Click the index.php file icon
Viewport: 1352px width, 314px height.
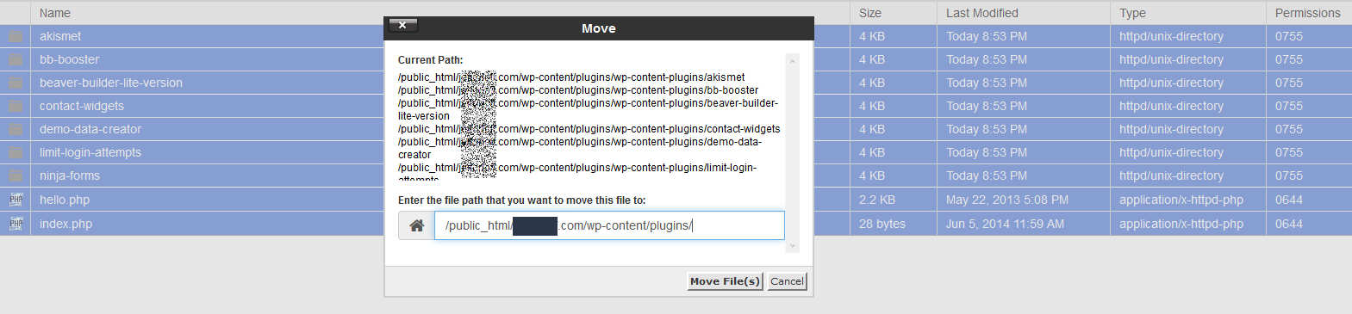(16, 224)
